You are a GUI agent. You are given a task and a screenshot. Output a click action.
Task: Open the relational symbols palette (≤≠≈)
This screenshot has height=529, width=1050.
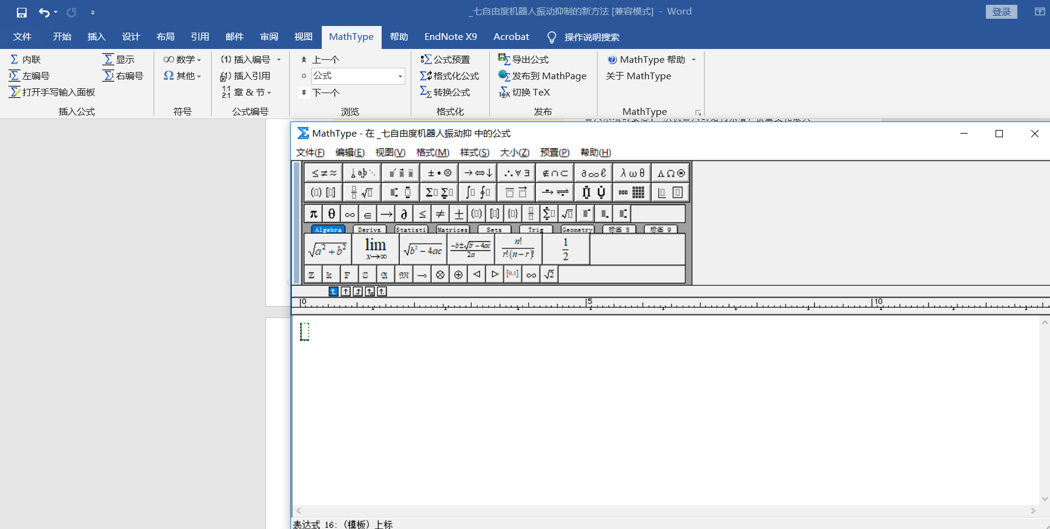[324, 173]
